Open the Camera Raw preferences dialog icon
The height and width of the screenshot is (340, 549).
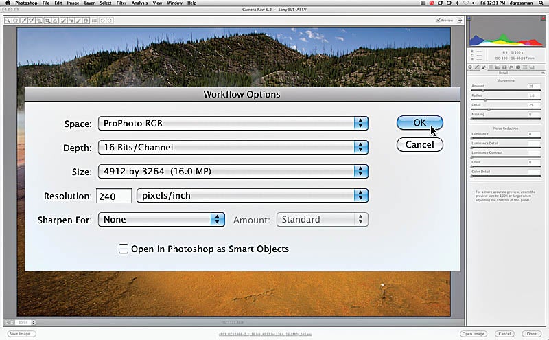click(94, 21)
